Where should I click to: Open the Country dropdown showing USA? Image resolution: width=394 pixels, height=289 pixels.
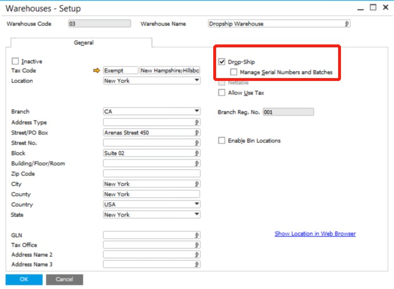(197, 205)
